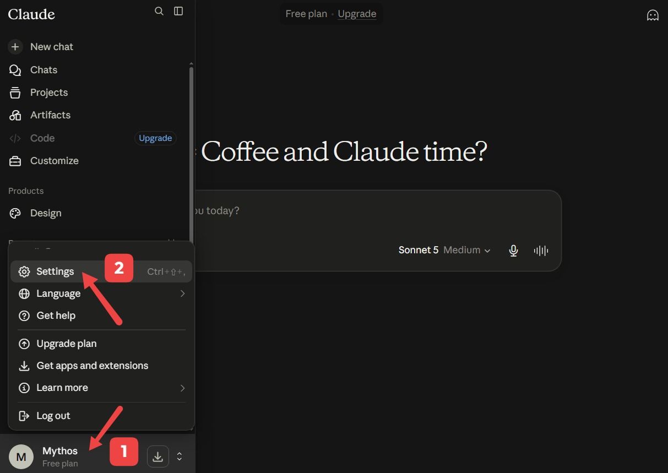The image size is (668, 473).
Task: Open Design under Products
Action: coord(46,213)
